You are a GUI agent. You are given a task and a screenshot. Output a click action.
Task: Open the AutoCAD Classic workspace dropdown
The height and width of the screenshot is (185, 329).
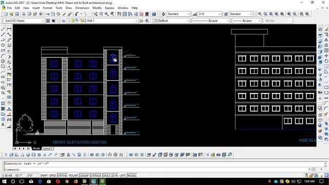pyautogui.click(x=24, y=21)
